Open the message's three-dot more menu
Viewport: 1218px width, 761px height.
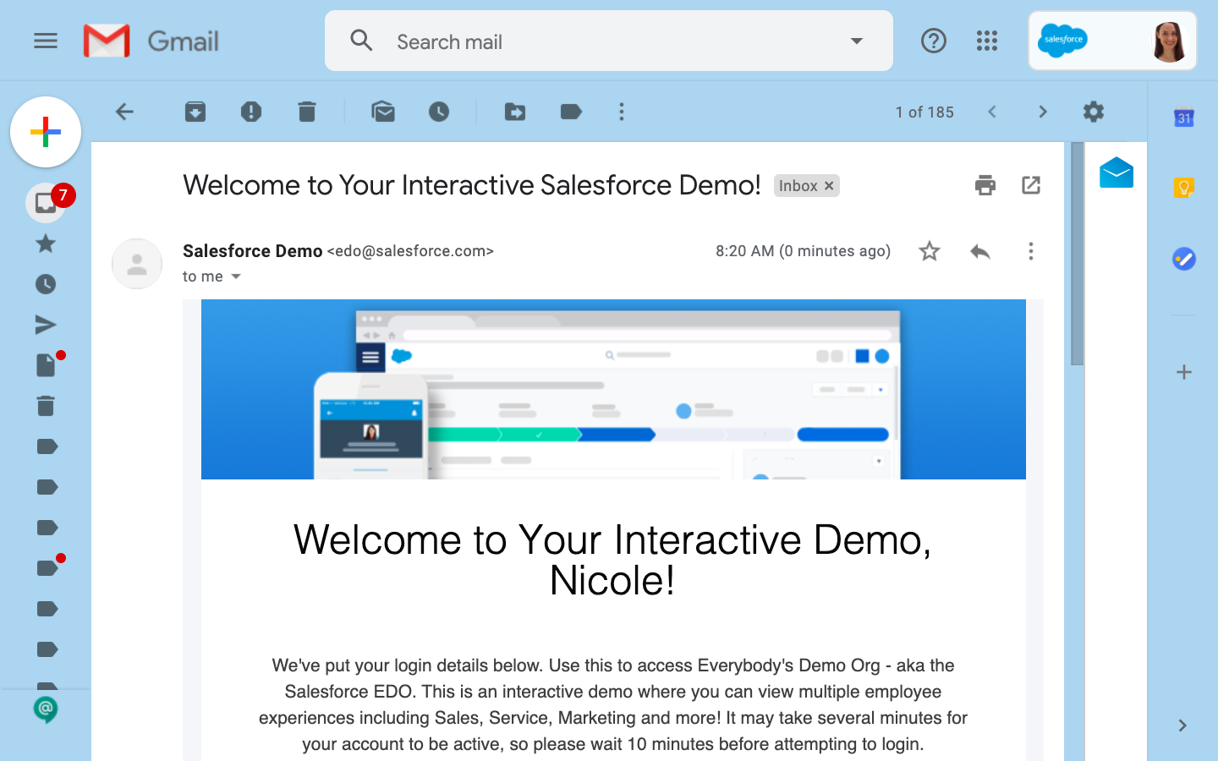[1031, 251]
